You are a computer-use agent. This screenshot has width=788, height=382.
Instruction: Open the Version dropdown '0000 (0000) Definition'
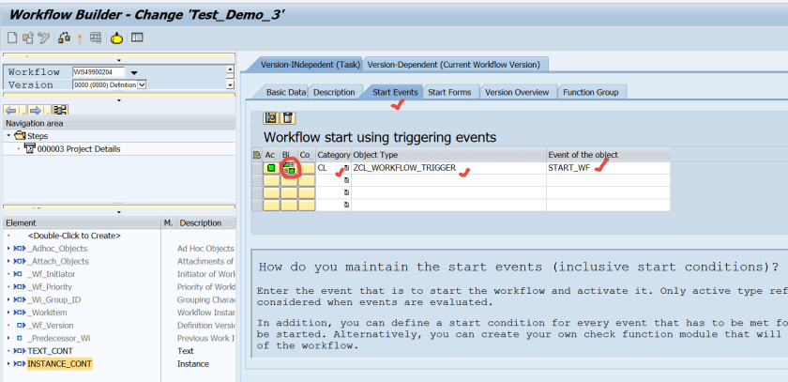pyautogui.click(x=142, y=85)
